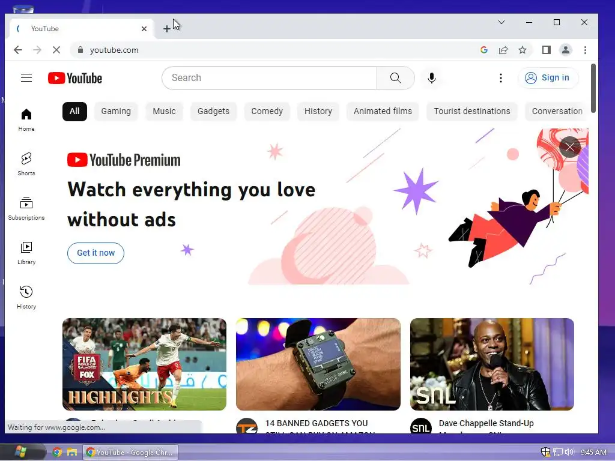Select the YouTube browser tab

tap(80, 29)
